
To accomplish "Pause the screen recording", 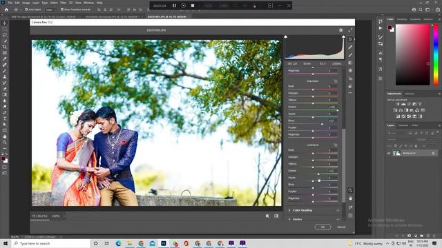I will (x=174, y=6).
